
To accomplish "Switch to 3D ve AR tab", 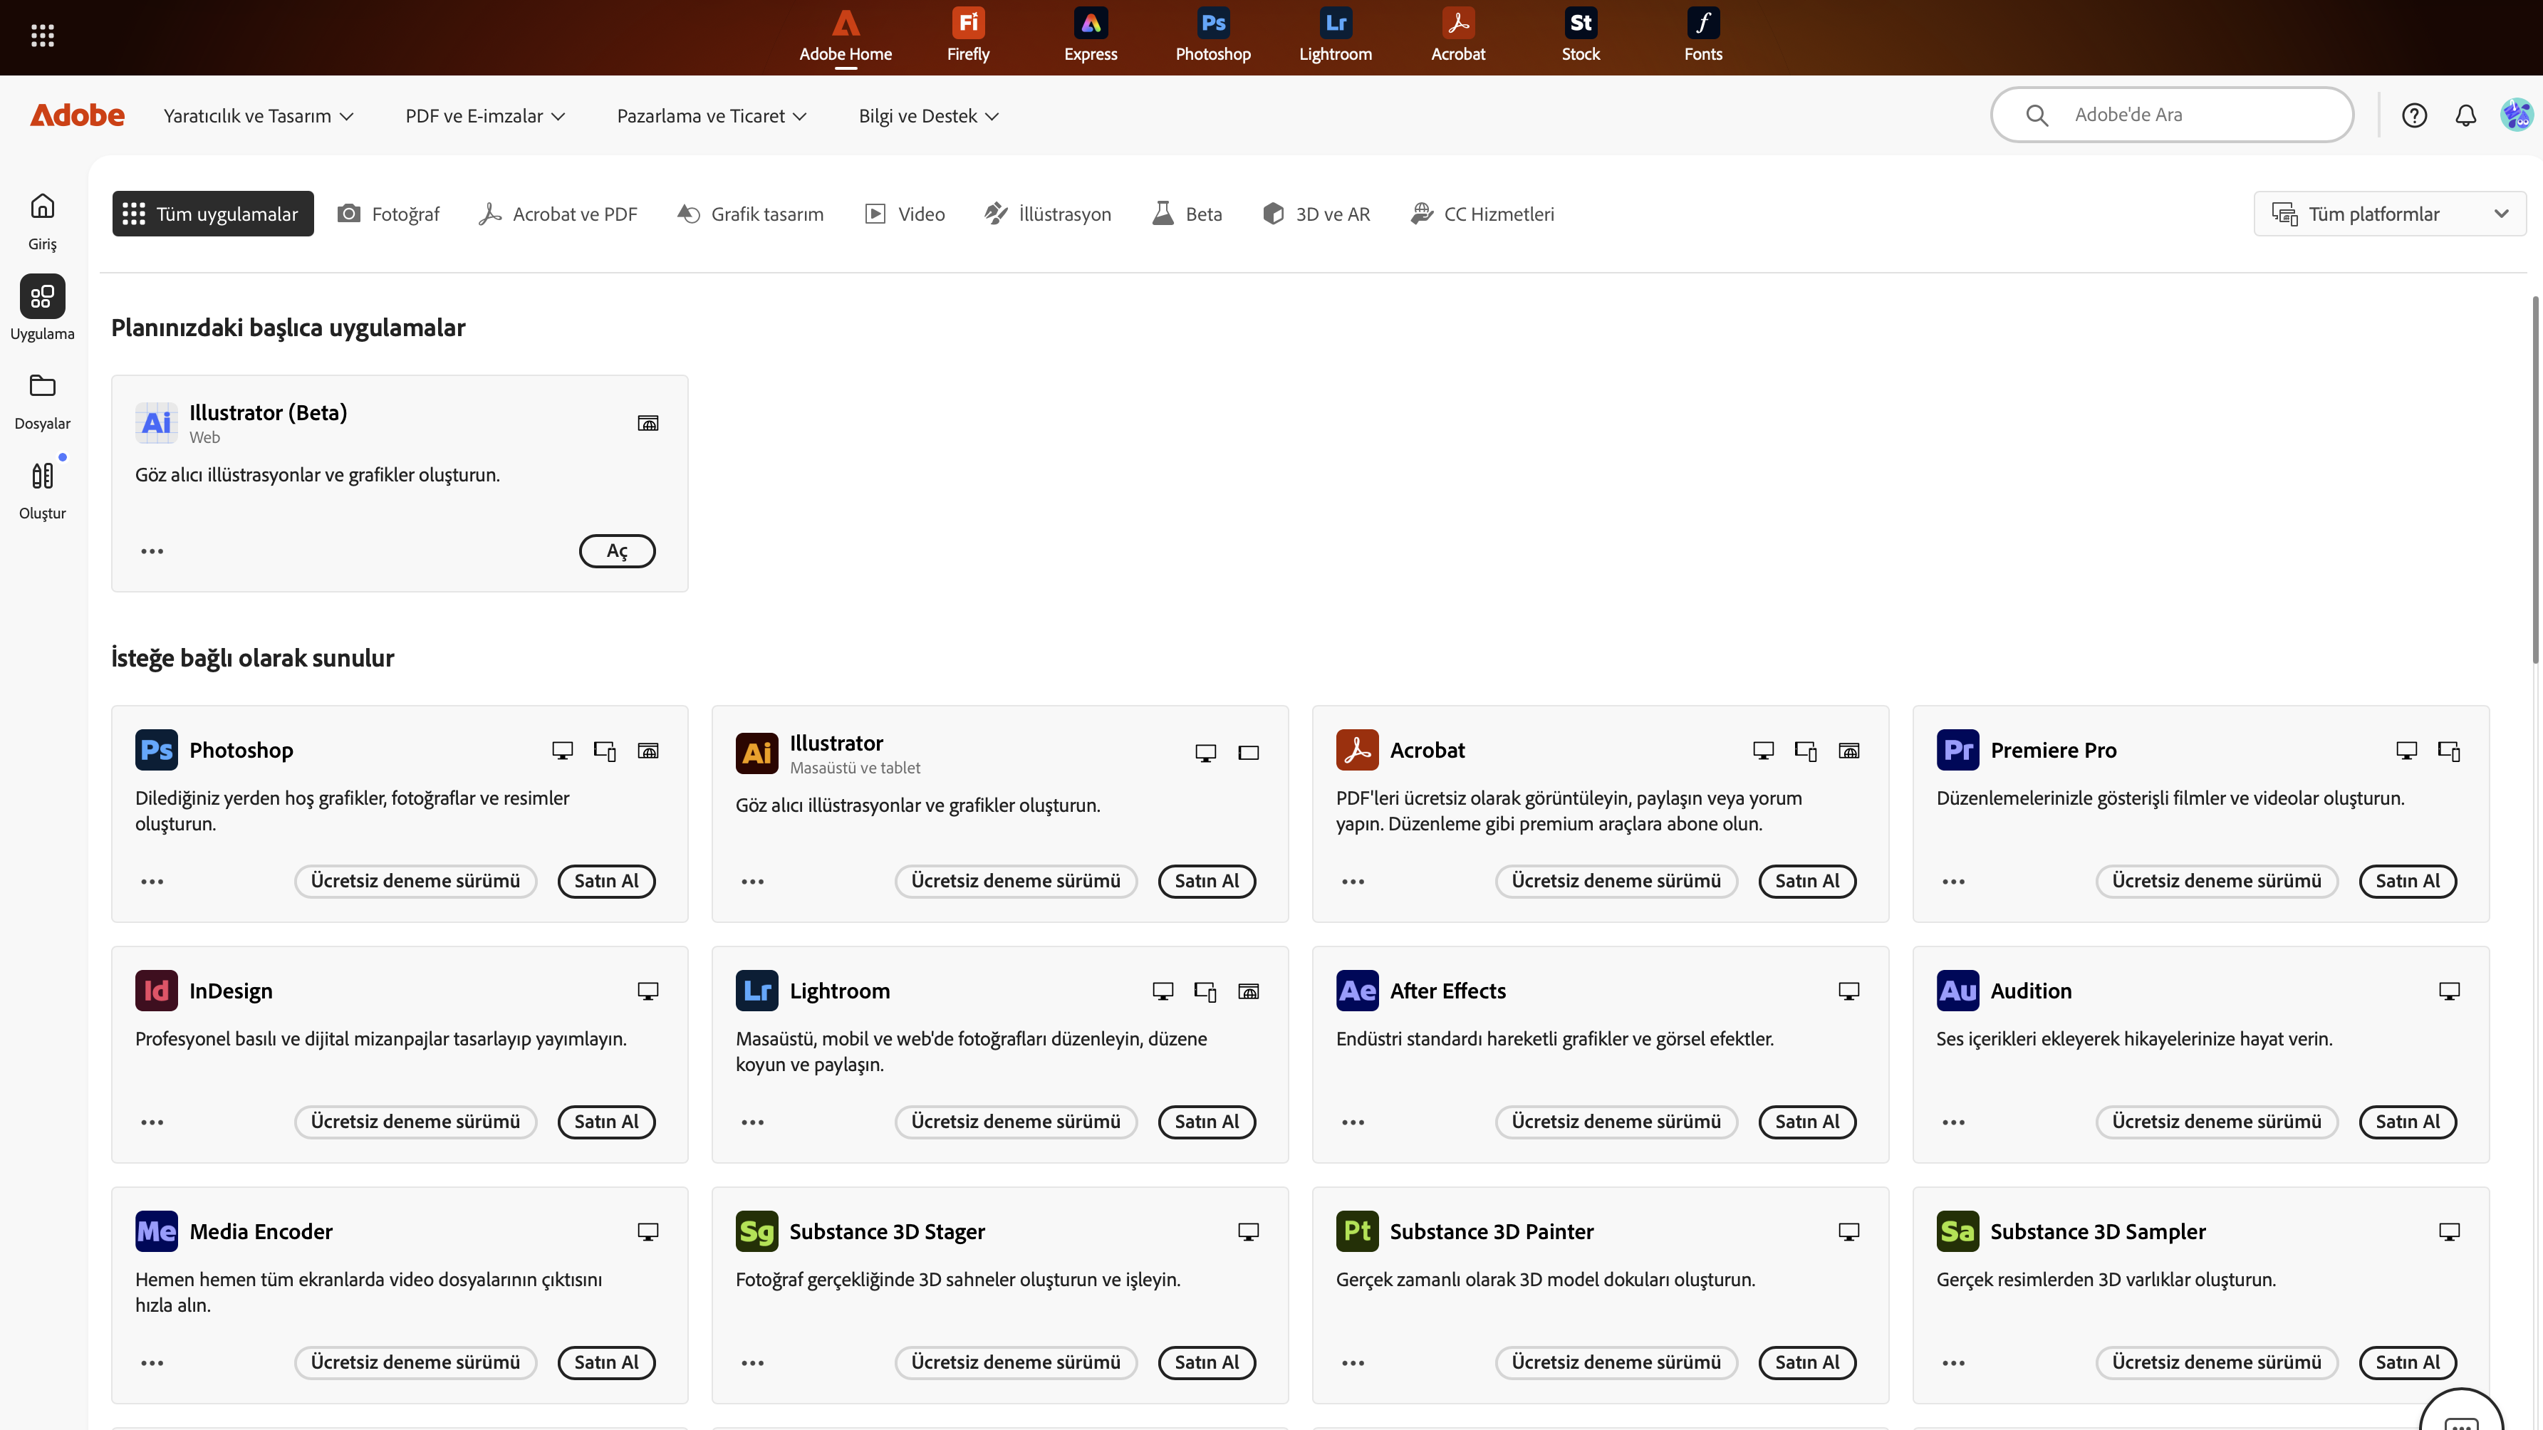I will coord(1316,214).
